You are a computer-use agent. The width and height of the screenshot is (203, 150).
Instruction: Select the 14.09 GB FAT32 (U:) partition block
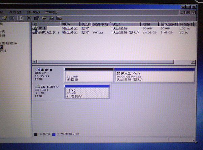click(154, 76)
